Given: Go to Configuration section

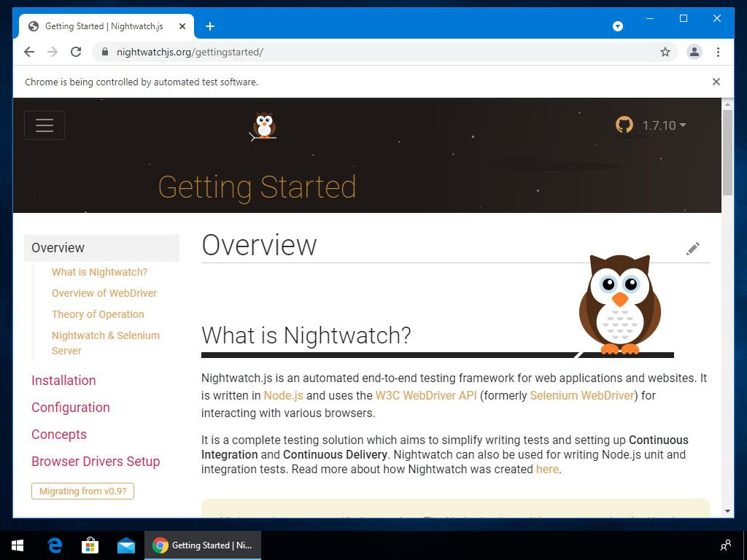Looking at the screenshot, I should click(71, 408).
